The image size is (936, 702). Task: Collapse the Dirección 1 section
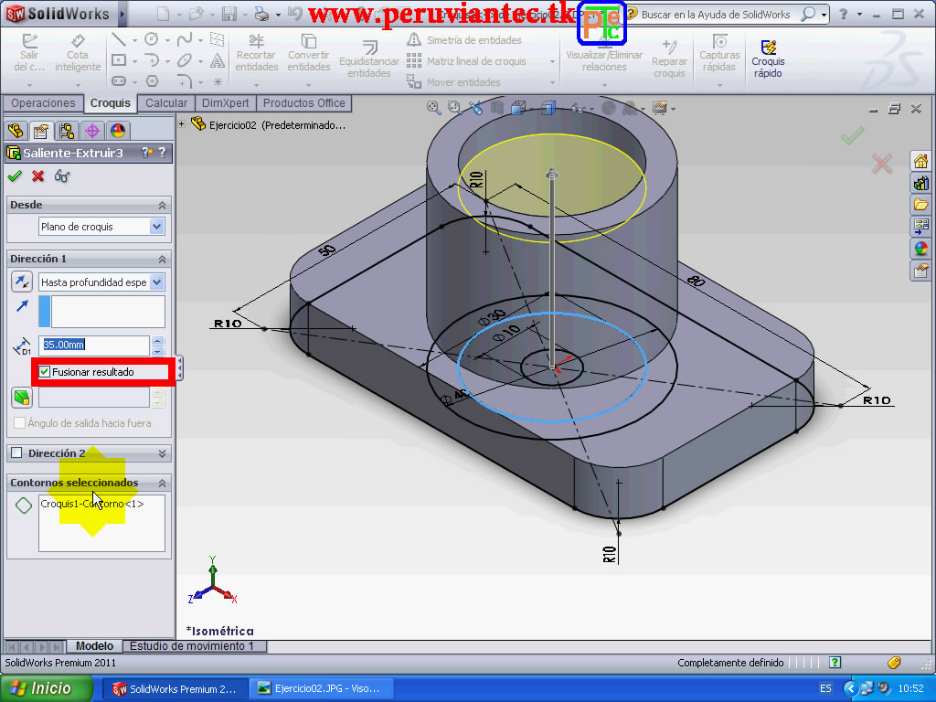pyautogui.click(x=162, y=259)
